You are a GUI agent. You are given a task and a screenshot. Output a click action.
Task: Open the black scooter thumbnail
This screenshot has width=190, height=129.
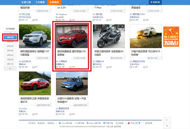coord(109,37)
